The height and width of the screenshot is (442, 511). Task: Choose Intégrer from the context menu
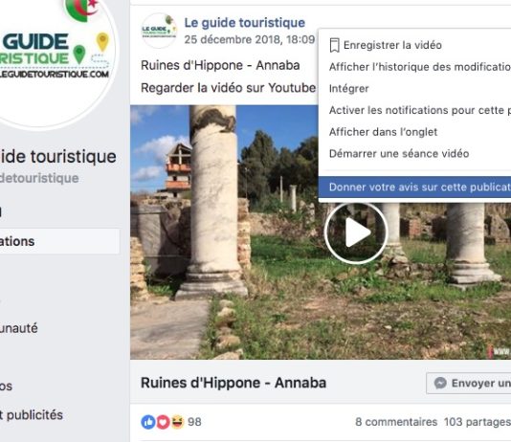point(348,89)
